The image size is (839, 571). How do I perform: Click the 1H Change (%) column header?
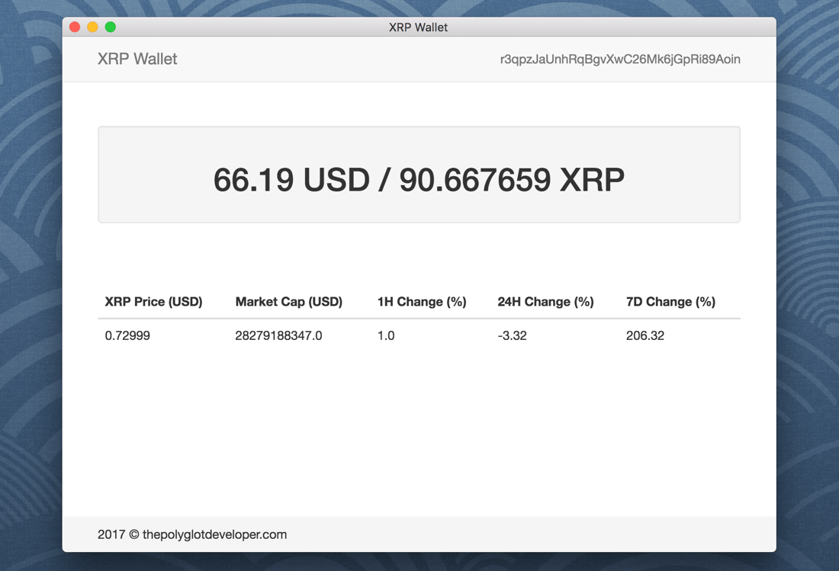click(x=421, y=301)
